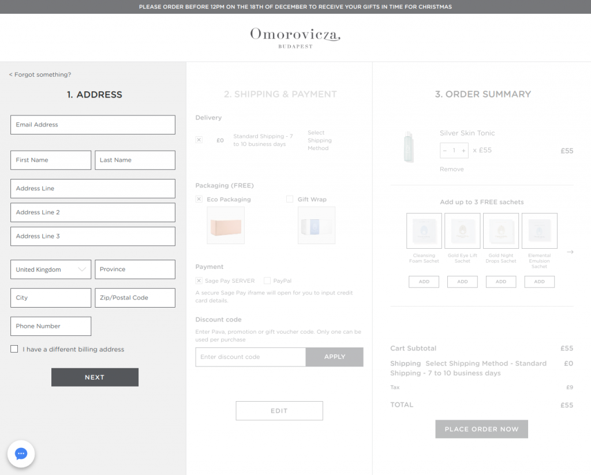Focus the Zip/Postal Code field
This screenshot has width=591, height=475.
[x=135, y=298]
